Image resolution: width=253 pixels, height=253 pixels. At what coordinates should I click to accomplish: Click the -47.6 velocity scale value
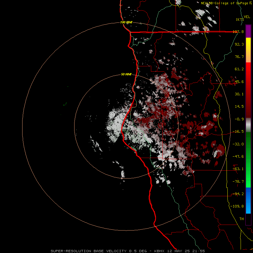(x=238, y=157)
